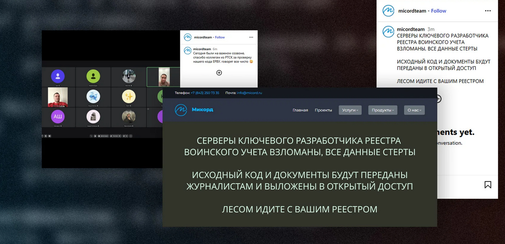Image resolution: width=505 pixels, height=244 pixels.
Task: Click the micordteam avatar beside the 3m caption
Action: click(x=388, y=32)
